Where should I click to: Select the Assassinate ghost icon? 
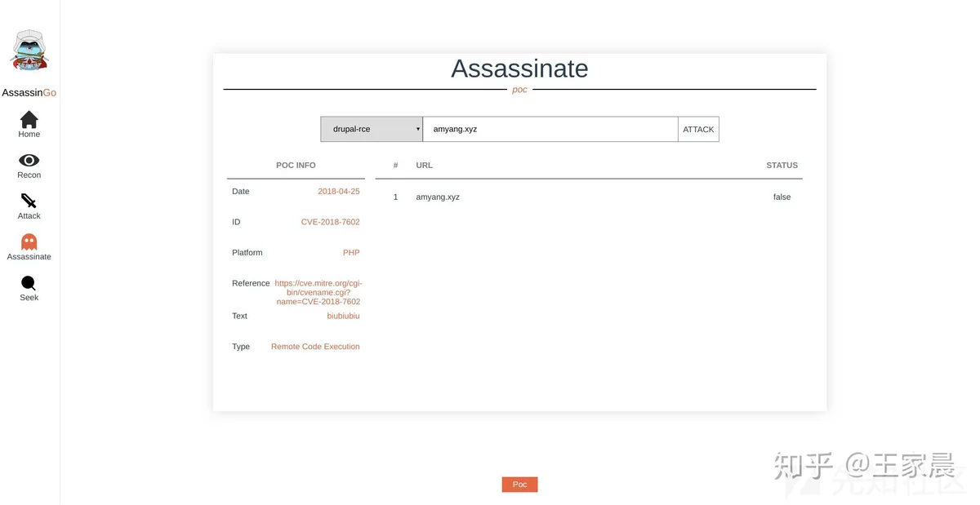[x=29, y=242]
